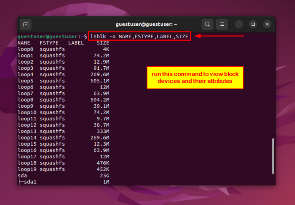Click loop7 device name
The height and width of the screenshot is (205, 295).
tap(25, 93)
